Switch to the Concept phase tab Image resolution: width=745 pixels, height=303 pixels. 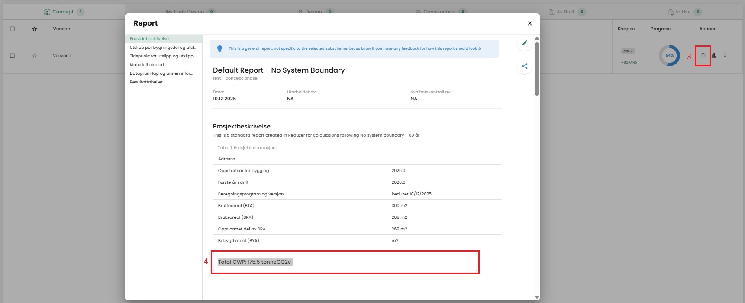(x=63, y=12)
